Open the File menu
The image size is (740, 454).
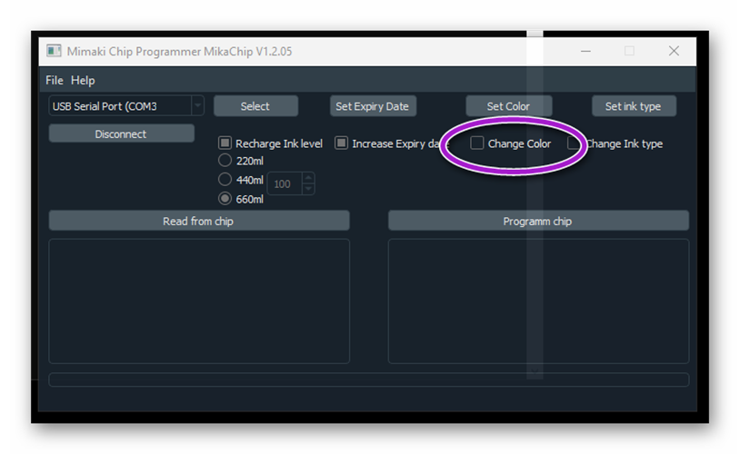tap(55, 81)
